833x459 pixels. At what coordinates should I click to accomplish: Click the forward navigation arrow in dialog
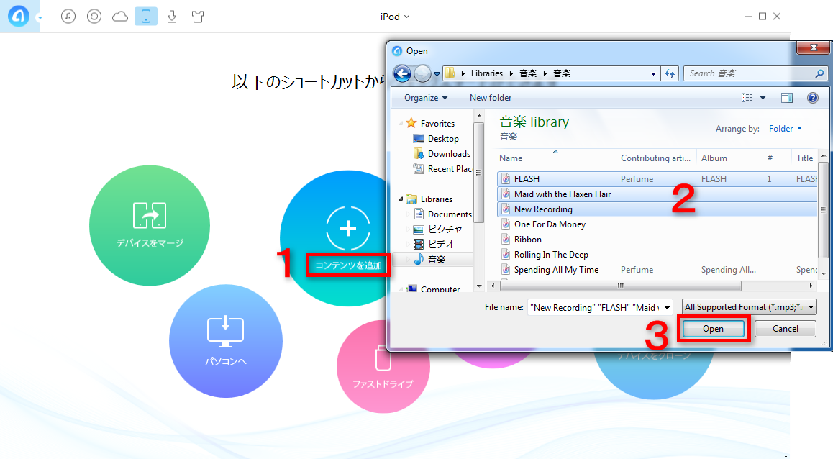point(422,73)
